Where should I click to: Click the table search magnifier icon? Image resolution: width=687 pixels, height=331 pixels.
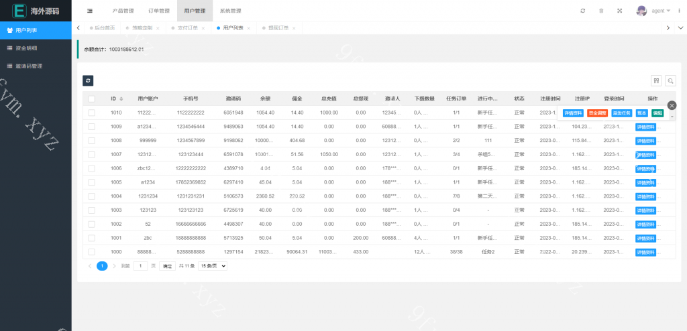(670, 80)
